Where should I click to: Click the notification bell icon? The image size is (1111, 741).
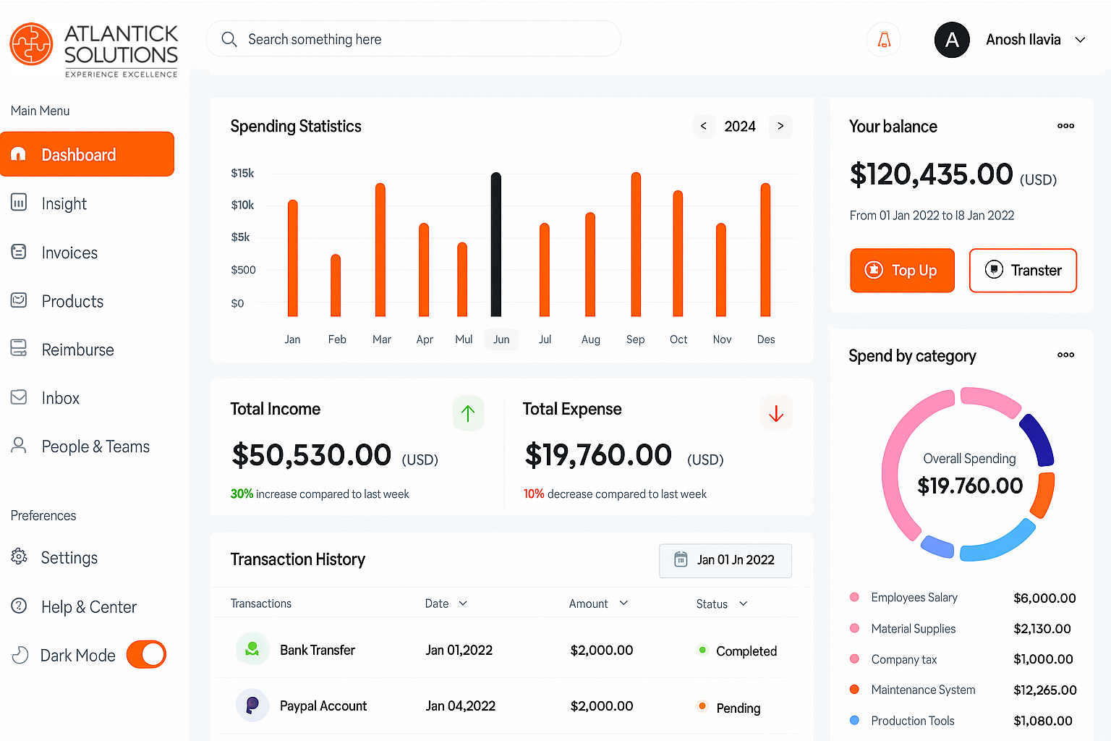click(883, 40)
